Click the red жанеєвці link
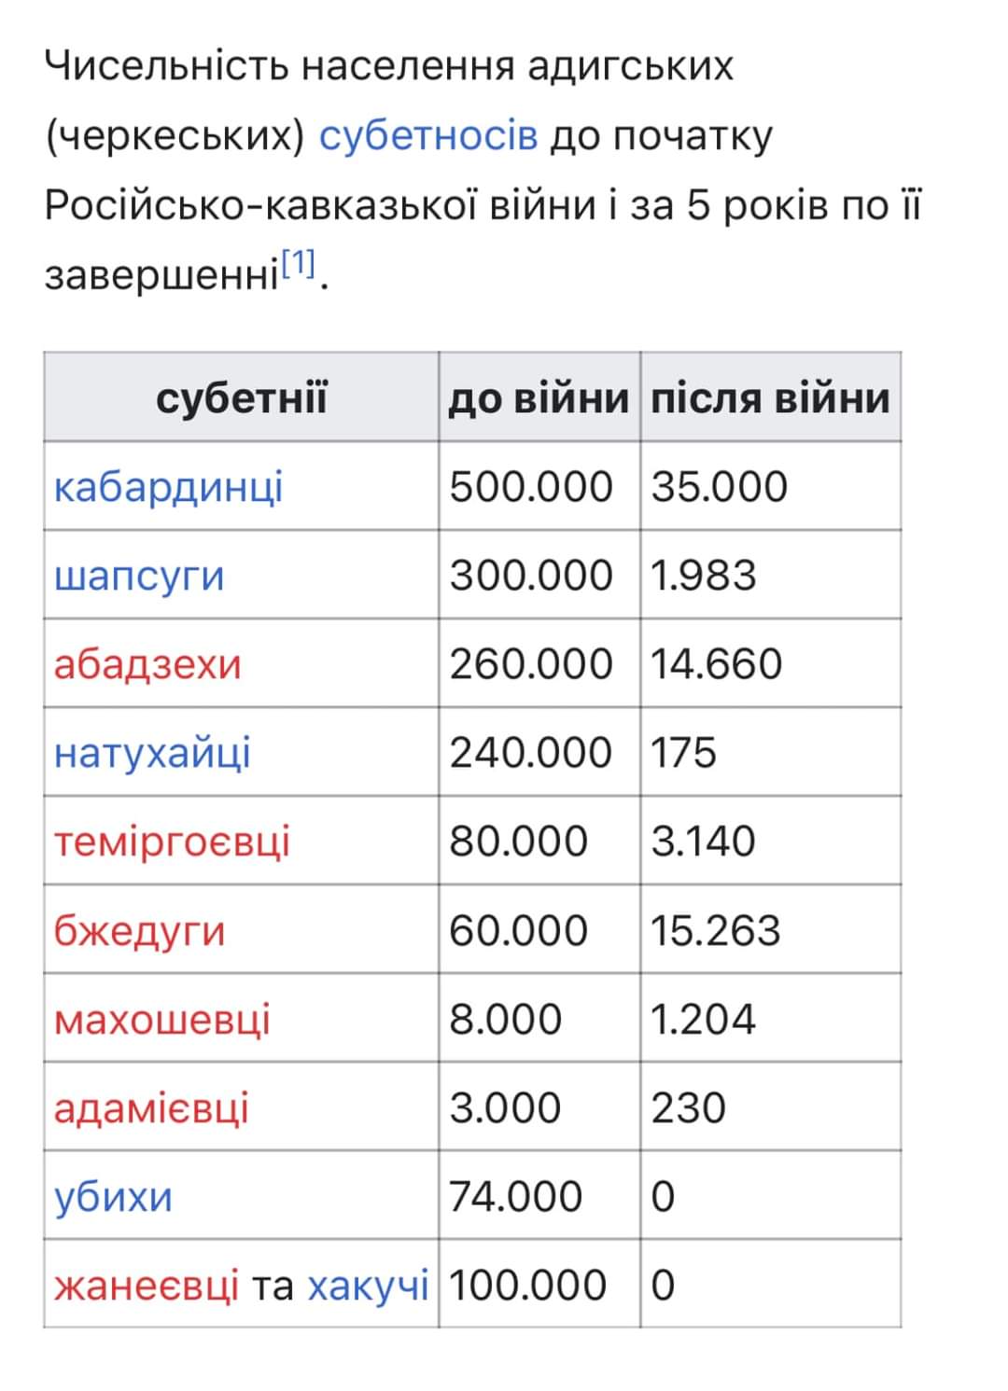1008x1391 pixels. click(147, 1285)
